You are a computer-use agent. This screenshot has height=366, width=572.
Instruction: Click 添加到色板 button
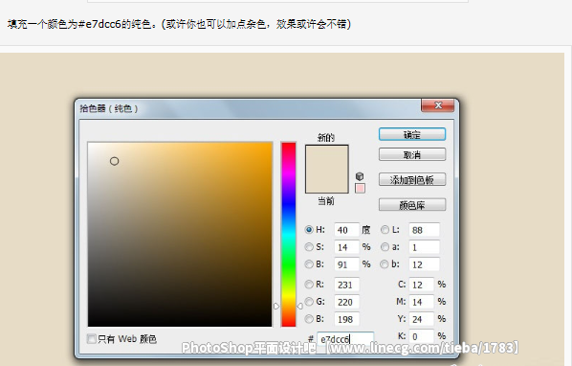click(x=412, y=180)
